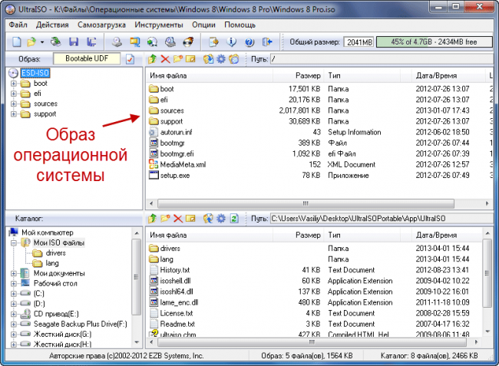Open the Самозагрузка menu
The width and height of the screenshot is (499, 366).
pyautogui.click(x=101, y=25)
